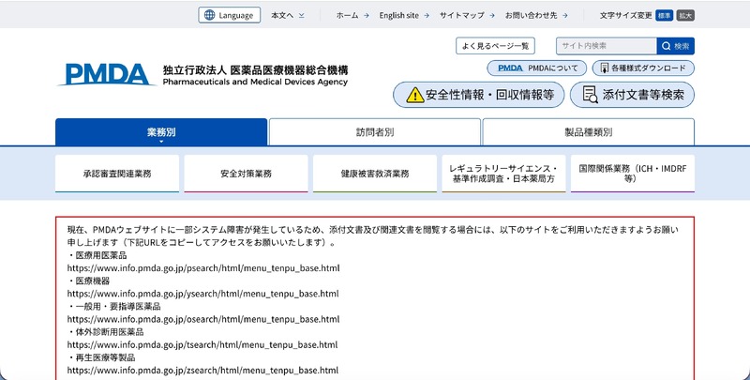Click the ・医療機器 text
This screenshot has height=380, width=750.
pyautogui.click(x=88, y=281)
